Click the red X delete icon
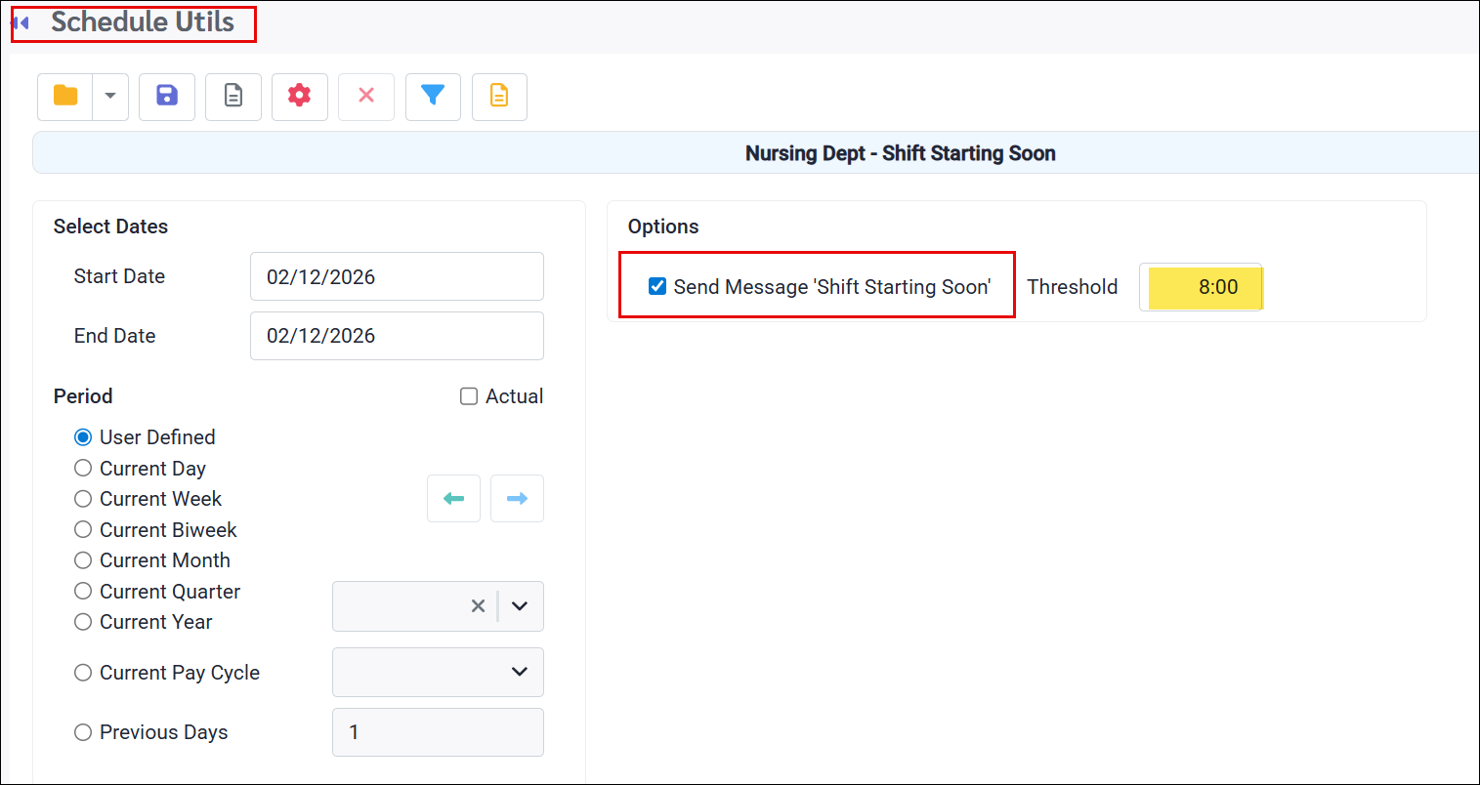The height and width of the screenshot is (785, 1480). 366,96
